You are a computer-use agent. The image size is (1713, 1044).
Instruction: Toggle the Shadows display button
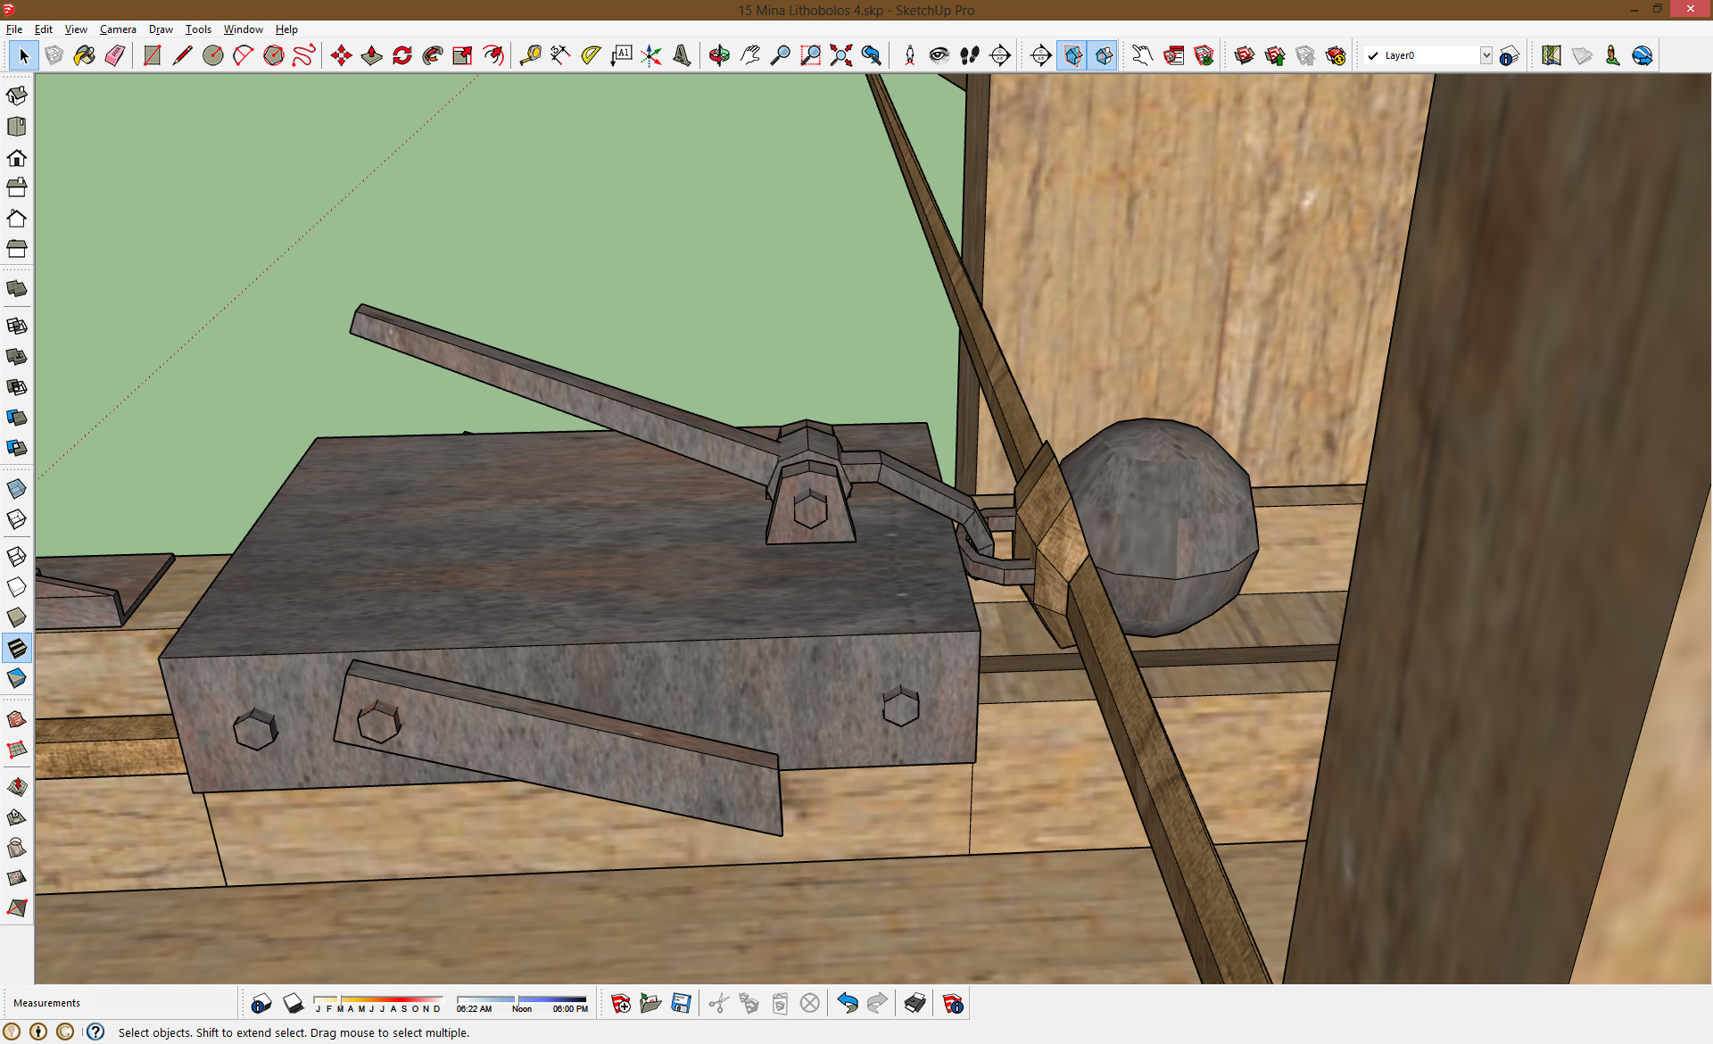(294, 1003)
